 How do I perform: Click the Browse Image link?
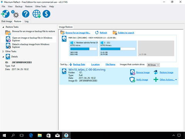(x=143, y=73)
